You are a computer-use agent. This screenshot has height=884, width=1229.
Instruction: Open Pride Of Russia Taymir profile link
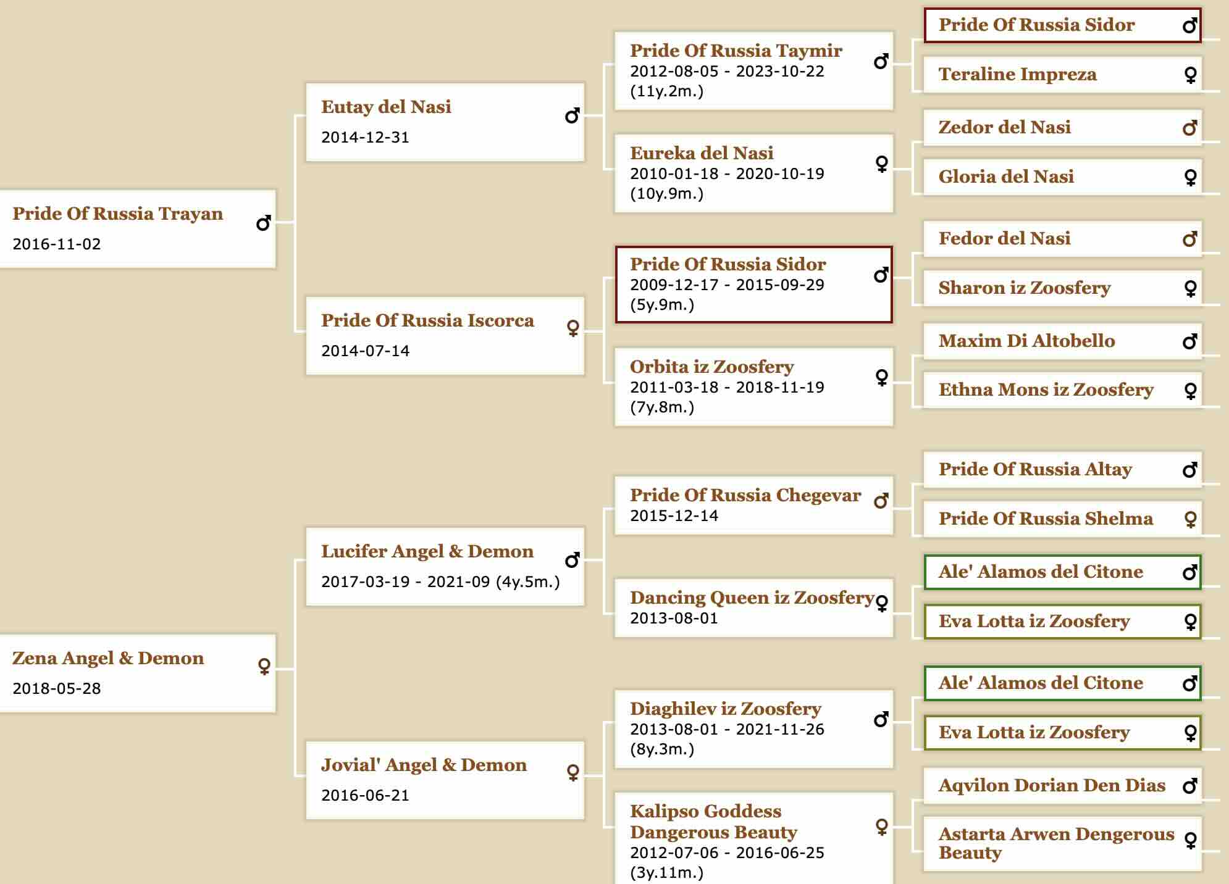coord(736,50)
